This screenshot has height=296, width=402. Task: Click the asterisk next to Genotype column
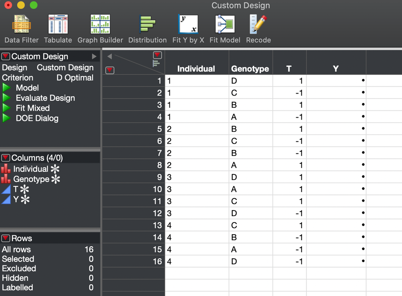(x=56, y=179)
